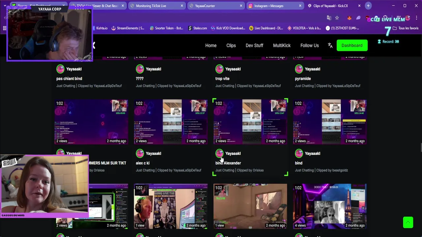The height and width of the screenshot is (237, 422).
Task: Click the translate page icon in address bar
Action: coord(329,18)
